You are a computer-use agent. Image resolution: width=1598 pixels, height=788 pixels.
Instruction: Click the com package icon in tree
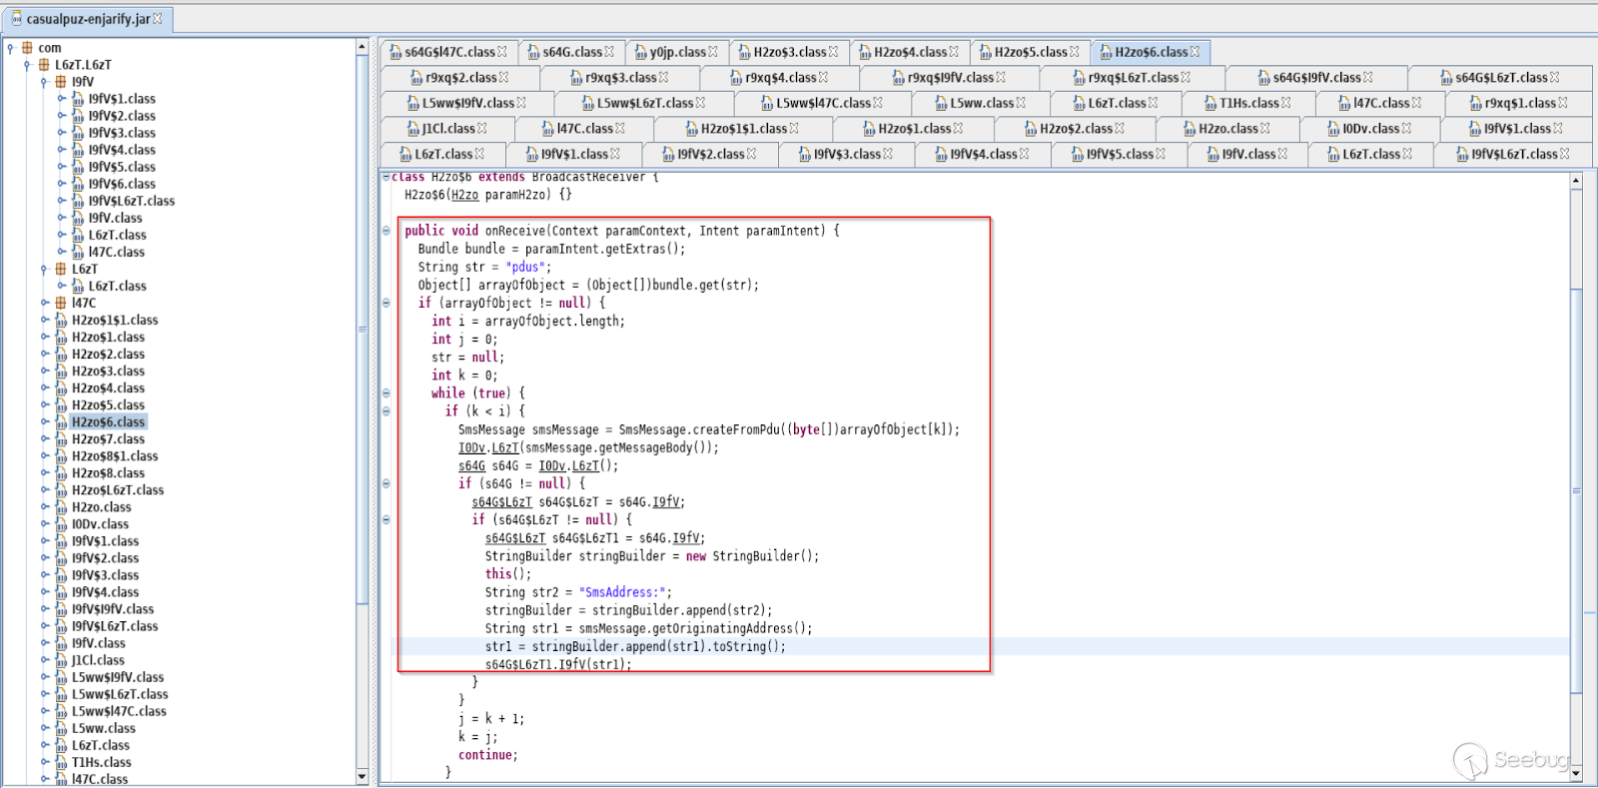click(27, 48)
